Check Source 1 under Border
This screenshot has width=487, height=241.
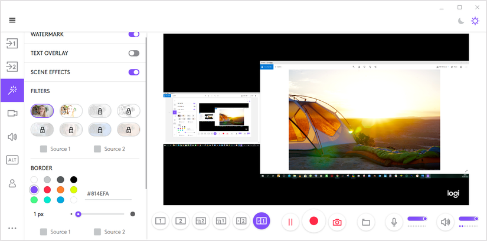[44, 232]
